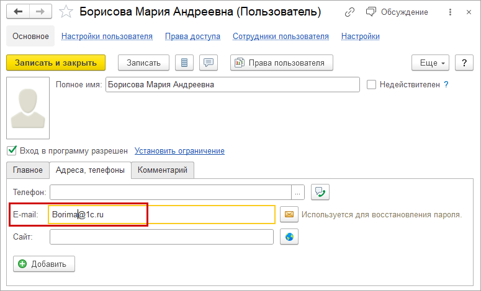
Task: Click the envelope icon to send e-mail
Action: [x=289, y=215]
